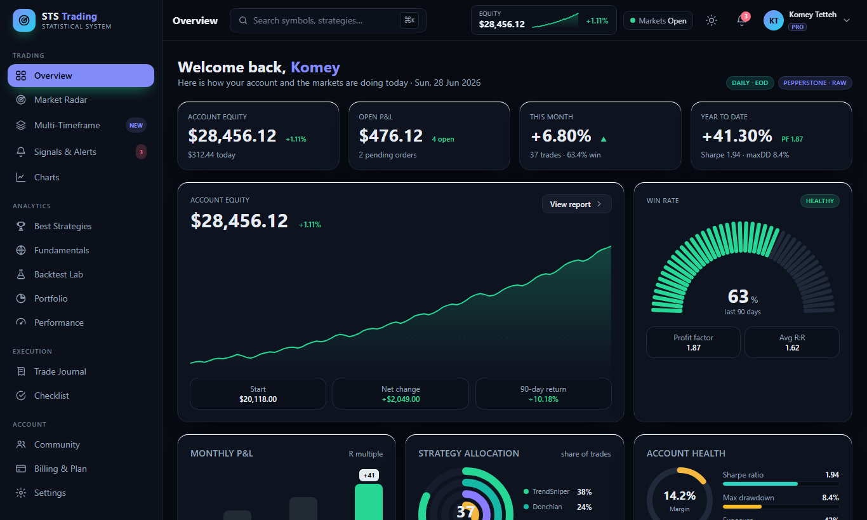867x520 pixels.
Task: Click the Signals & Alerts bell icon
Action: click(21, 152)
